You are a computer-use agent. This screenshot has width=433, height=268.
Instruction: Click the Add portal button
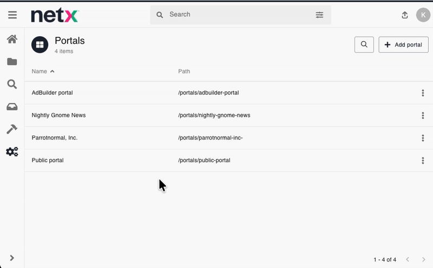click(x=403, y=45)
